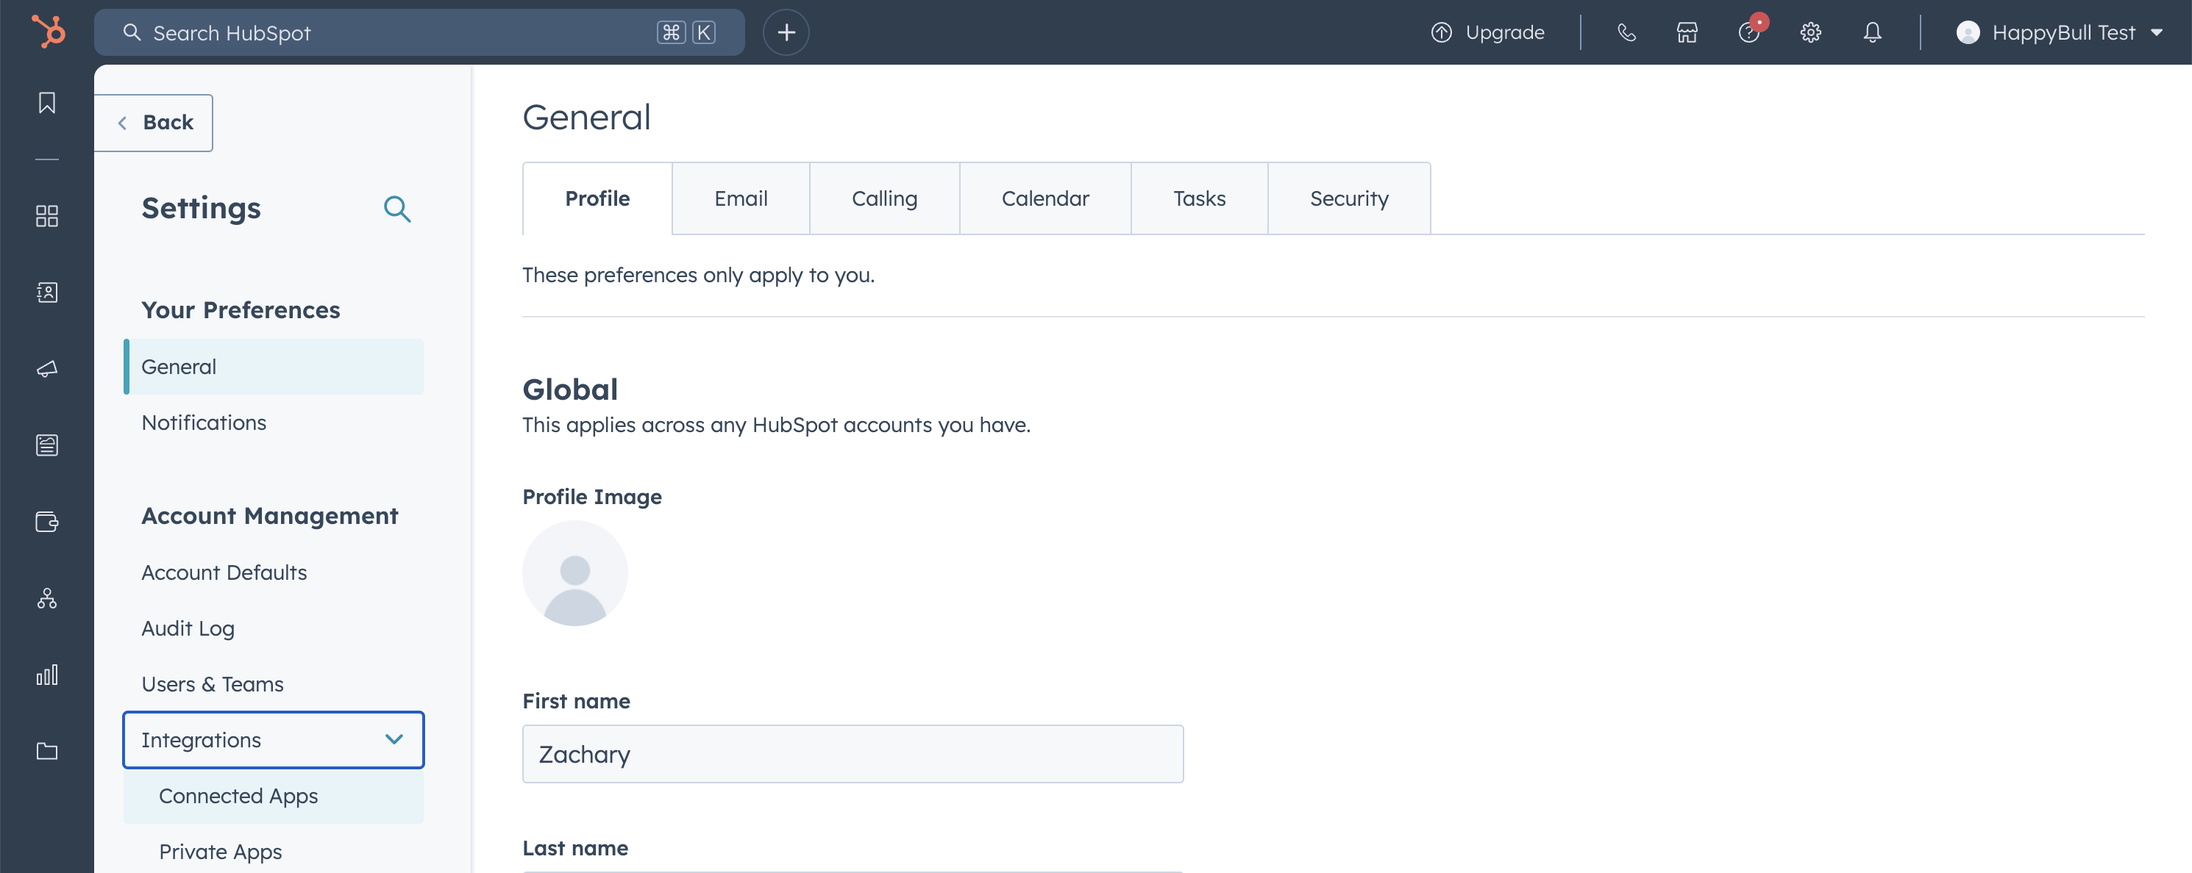
Task: Click the HubSpot sprocket logo
Action: 48,32
